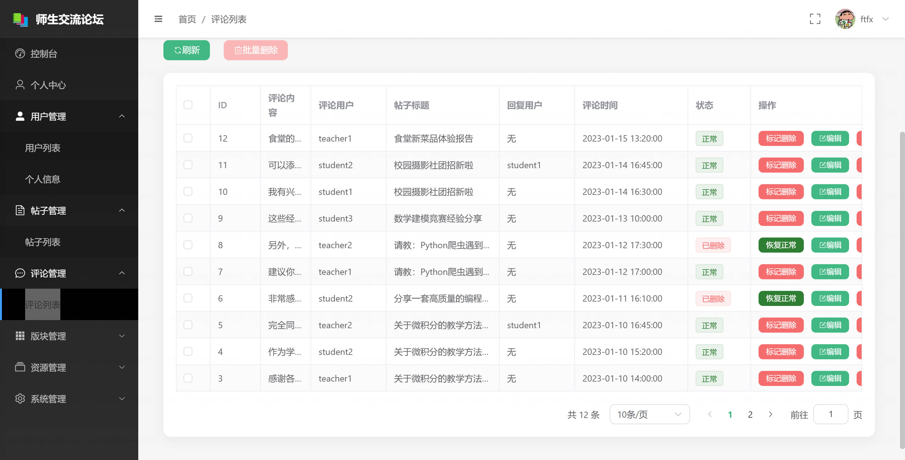
Task: Click the 帖子管理 document icon
Action: [20, 210]
